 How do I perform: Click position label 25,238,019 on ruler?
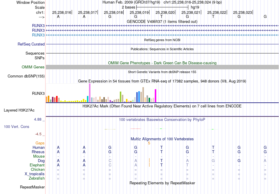coord(139,12)
